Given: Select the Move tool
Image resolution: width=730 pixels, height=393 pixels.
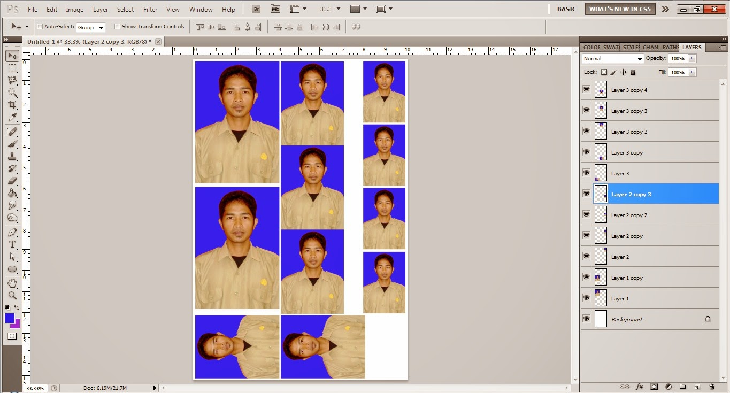Looking at the screenshot, I should coord(12,55).
